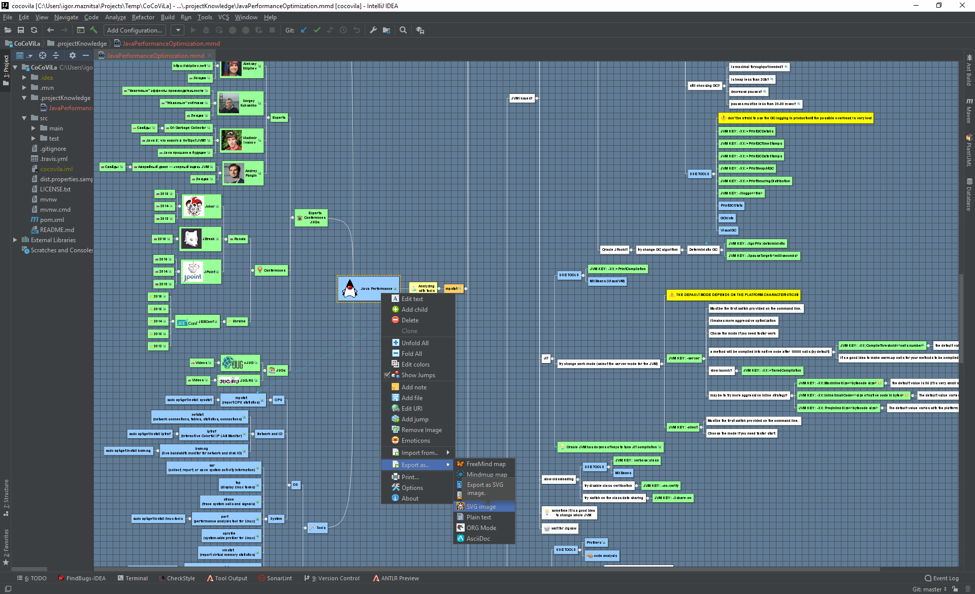Open Project panel gear settings icon
975x594 pixels.
coord(73,55)
